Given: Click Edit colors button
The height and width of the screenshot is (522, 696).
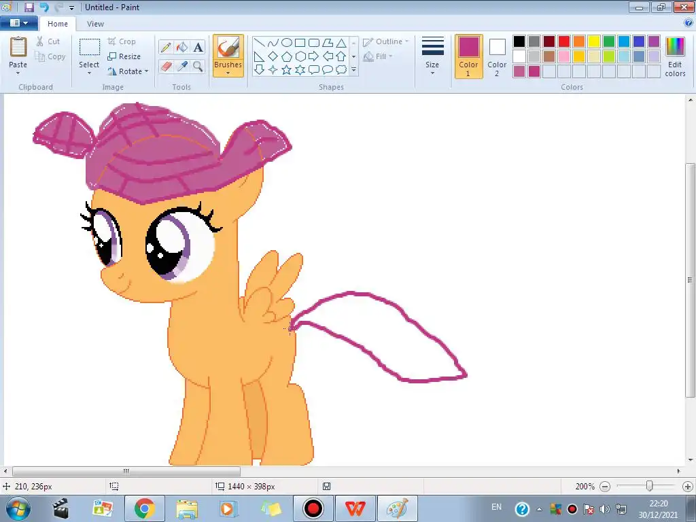Looking at the screenshot, I should (675, 57).
